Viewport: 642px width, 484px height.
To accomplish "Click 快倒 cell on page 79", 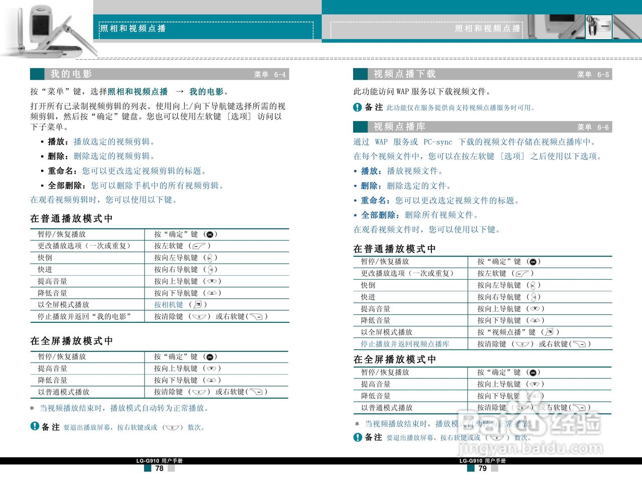I will pyautogui.click(x=368, y=285).
